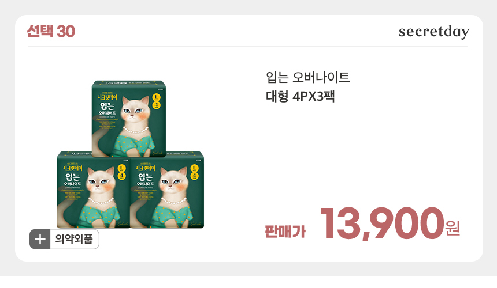Viewport: 497px width, 288px height.
Task: Open the bottom-right product box image
Action: click(167, 190)
